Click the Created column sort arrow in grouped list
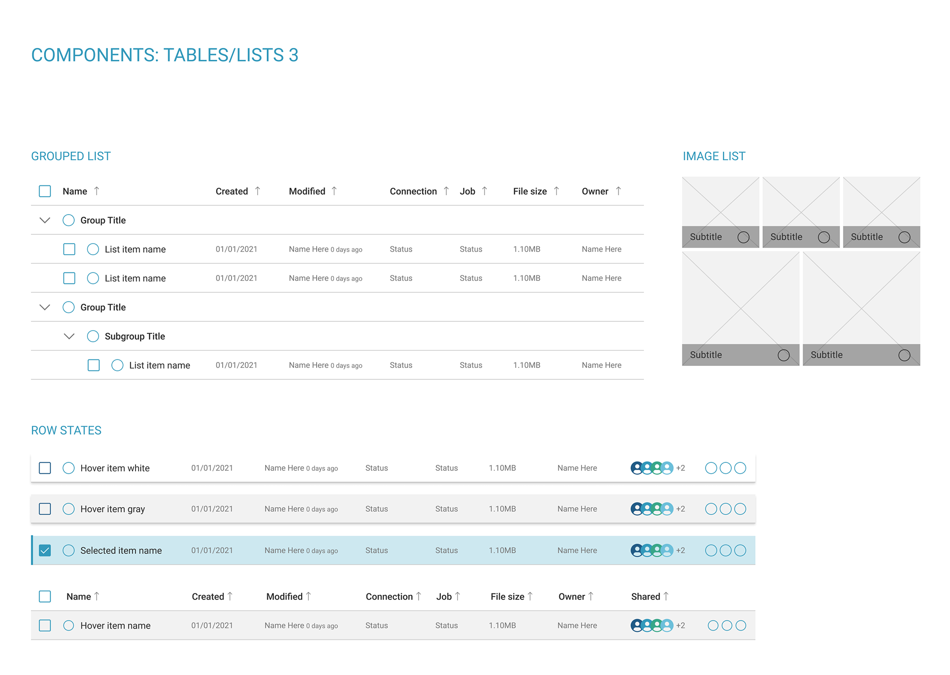Screen dimensions: 950x675 coord(257,191)
